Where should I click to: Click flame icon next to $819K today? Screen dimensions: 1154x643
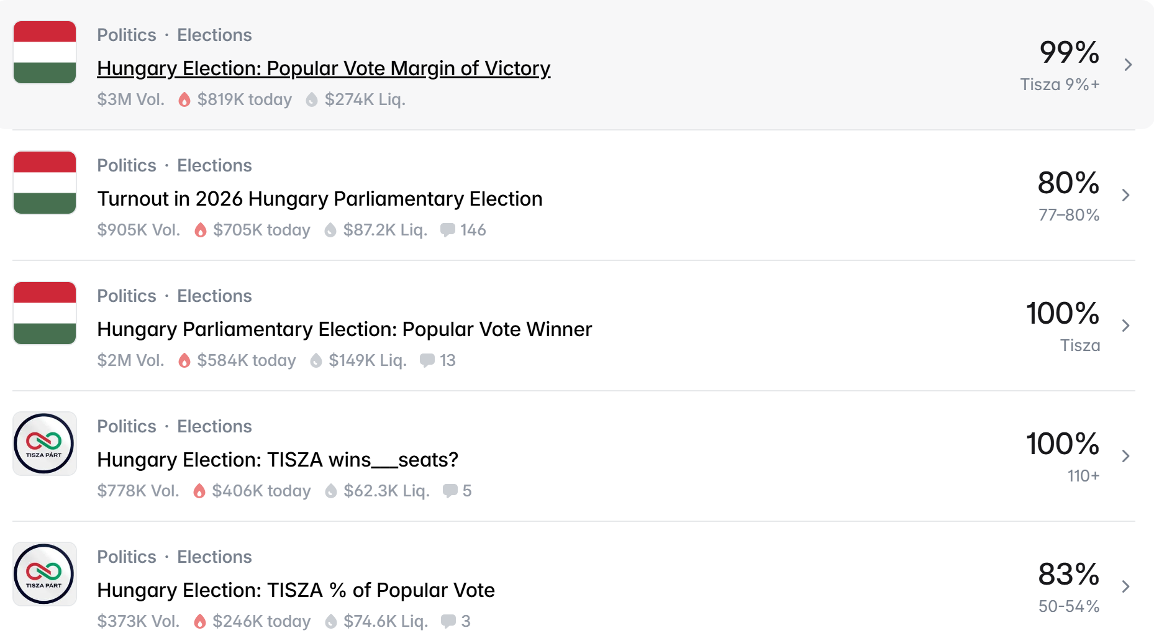[184, 99]
